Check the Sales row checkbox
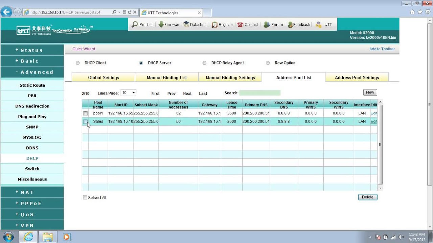433x243 pixels. pyautogui.click(x=85, y=122)
